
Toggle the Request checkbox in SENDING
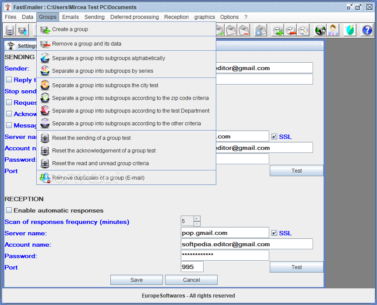point(9,103)
